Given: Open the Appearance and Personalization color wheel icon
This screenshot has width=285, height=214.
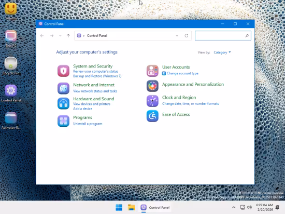Looking at the screenshot, I should tap(152, 86).
